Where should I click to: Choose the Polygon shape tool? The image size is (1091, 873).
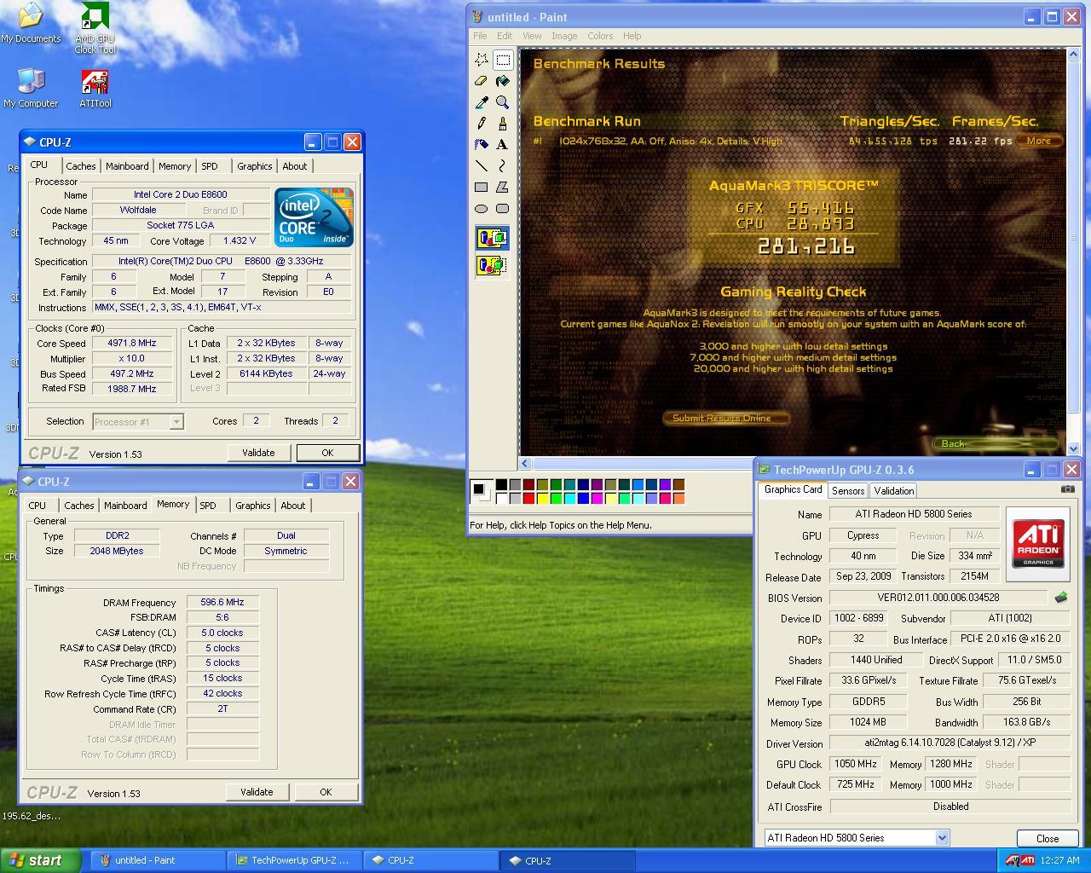point(503,188)
